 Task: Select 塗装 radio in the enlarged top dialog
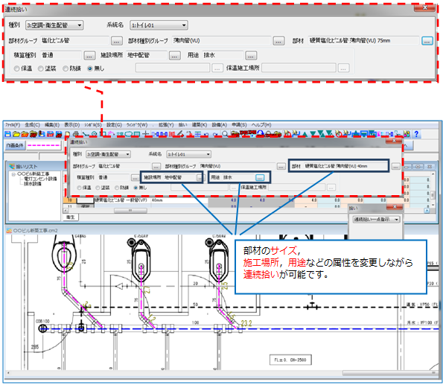pyautogui.click(x=41, y=69)
